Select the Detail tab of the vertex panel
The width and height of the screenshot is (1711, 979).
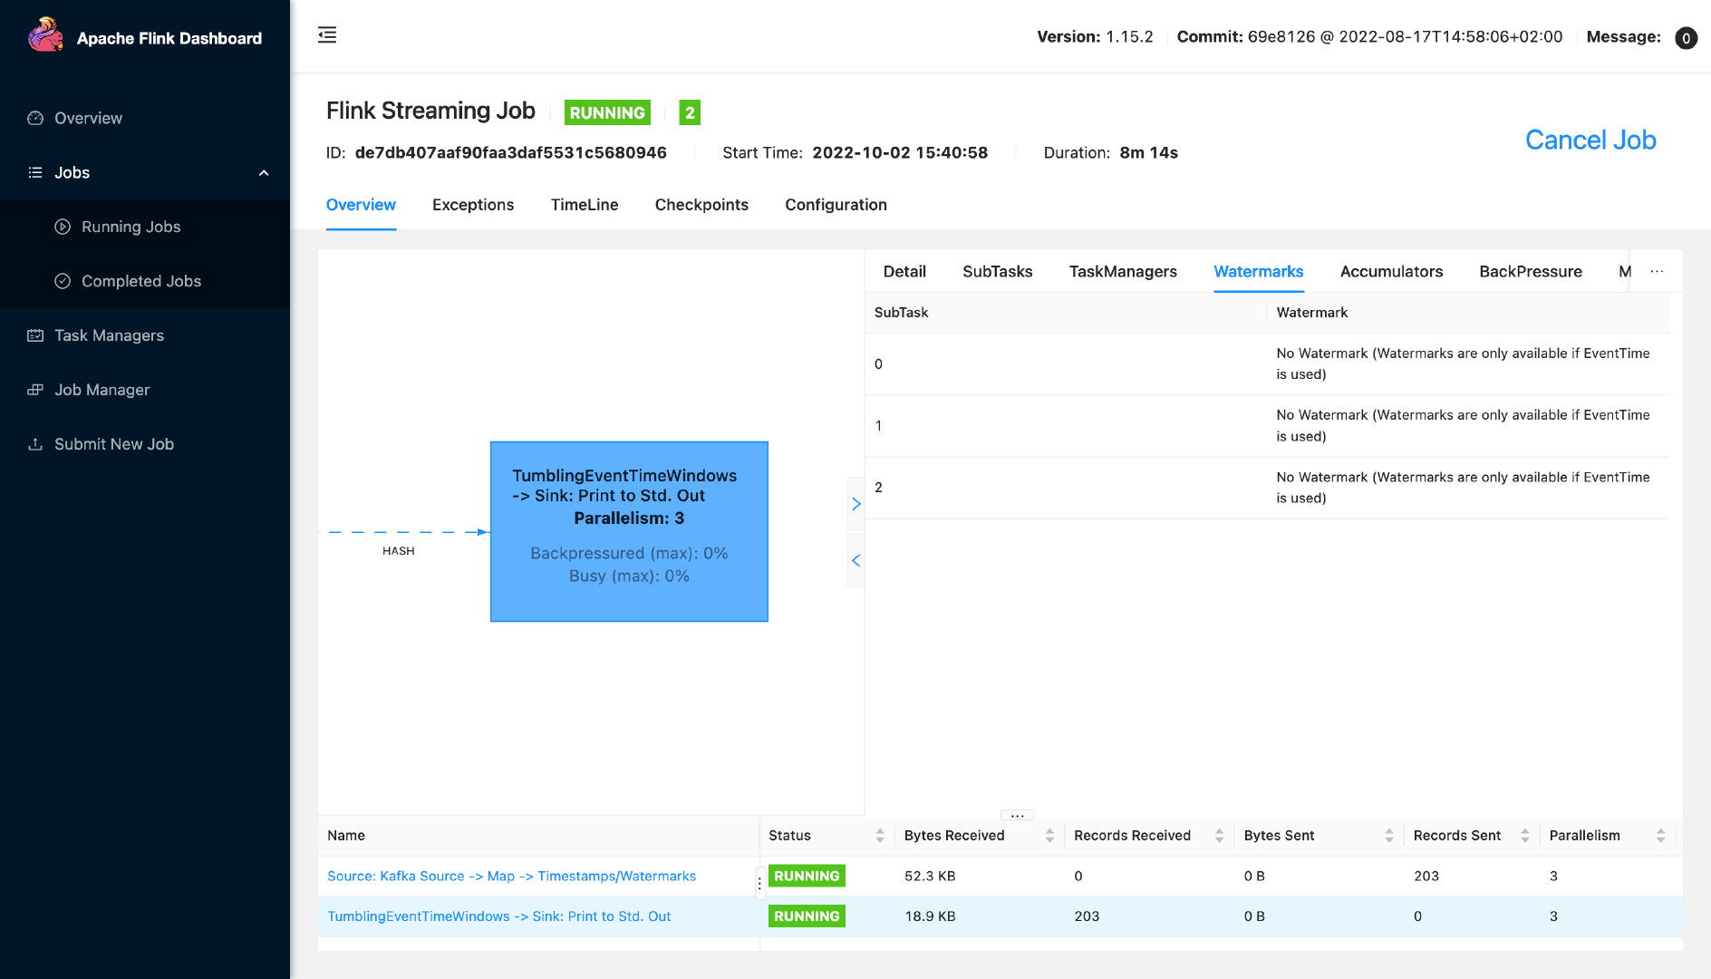click(x=904, y=271)
